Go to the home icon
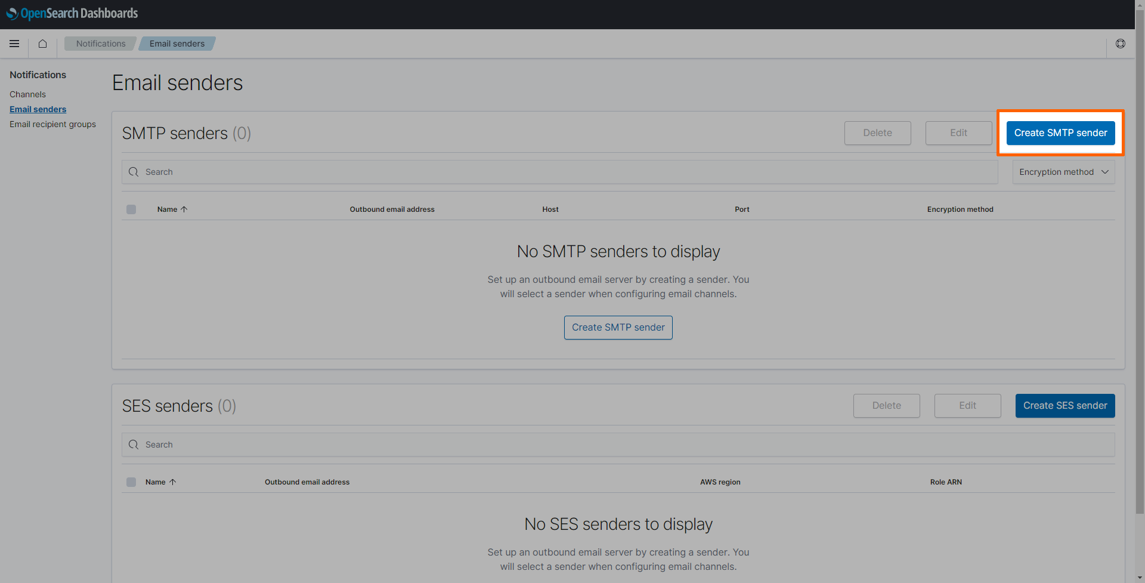The height and width of the screenshot is (583, 1145). coord(42,44)
